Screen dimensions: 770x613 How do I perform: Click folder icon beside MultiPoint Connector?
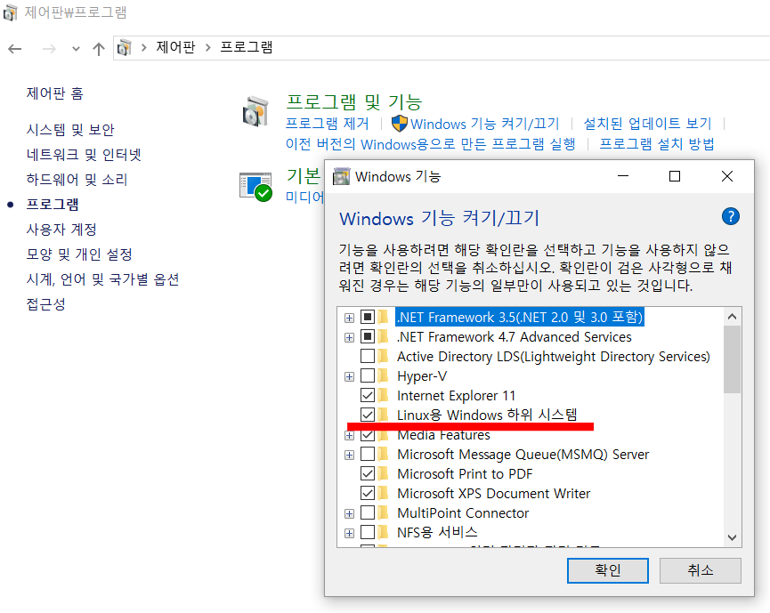(x=384, y=512)
